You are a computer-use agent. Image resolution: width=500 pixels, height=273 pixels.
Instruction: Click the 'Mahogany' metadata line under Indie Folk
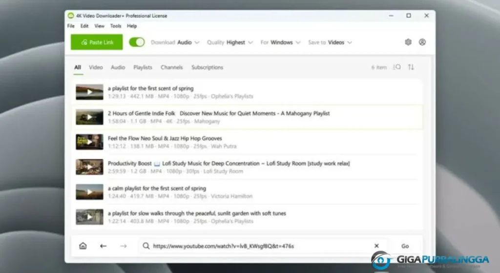[164, 122]
